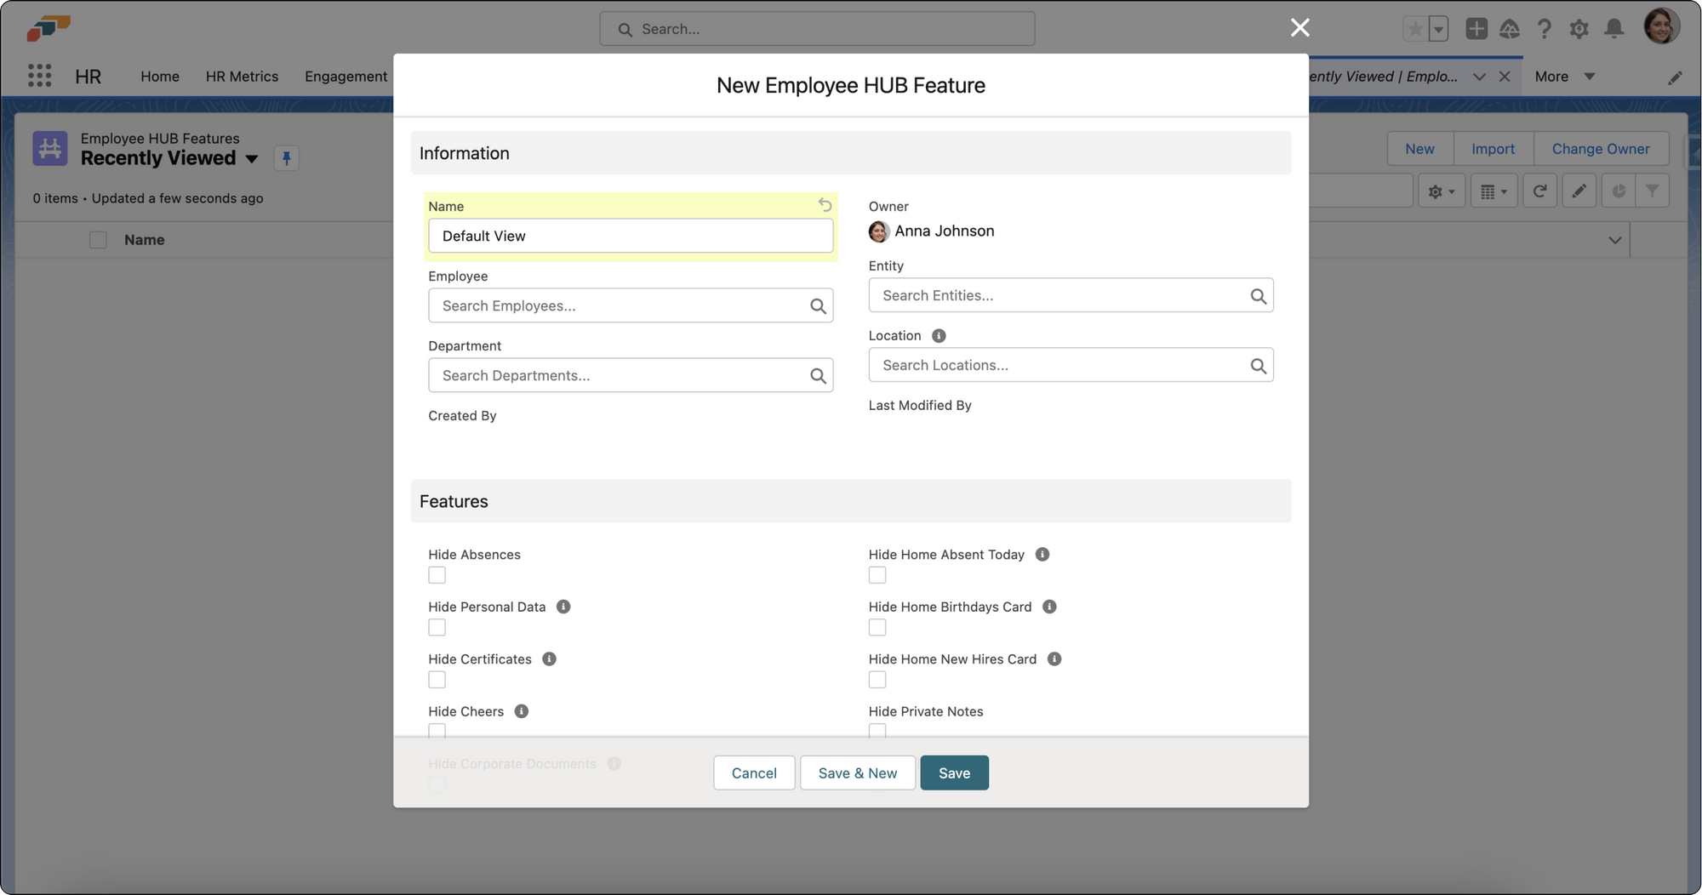Toggle the Hide Certificates checkbox
This screenshot has height=895, width=1702.
click(x=437, y=679)
